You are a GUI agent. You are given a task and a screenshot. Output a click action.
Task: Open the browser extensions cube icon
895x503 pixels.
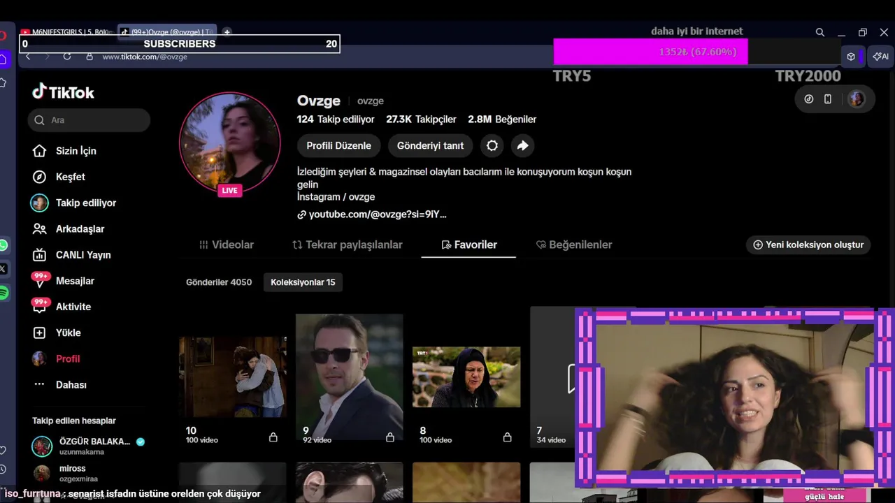[851, 57]
